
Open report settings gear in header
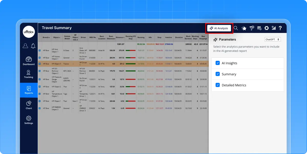[267, 28]
